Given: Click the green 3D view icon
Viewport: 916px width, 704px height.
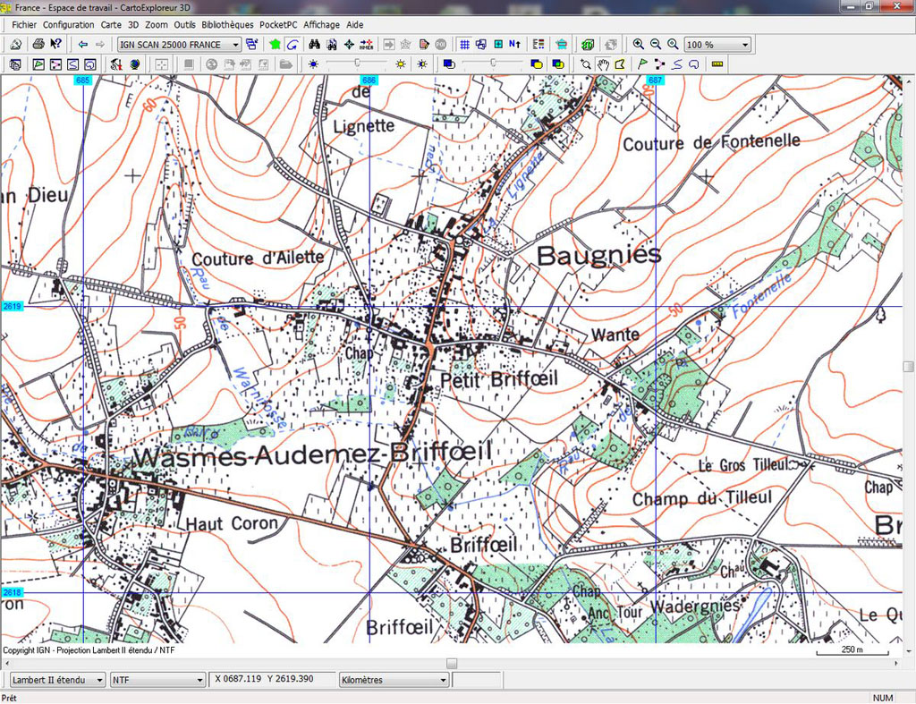Looking at the screenshot, I should coord(588,45).
